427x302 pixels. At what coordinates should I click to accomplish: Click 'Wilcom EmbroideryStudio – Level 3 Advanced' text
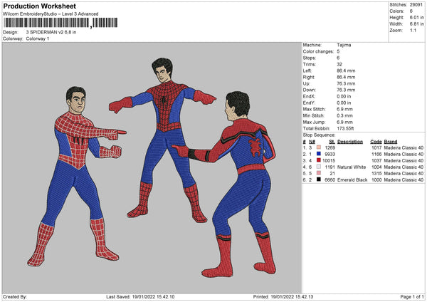[51, 14]
